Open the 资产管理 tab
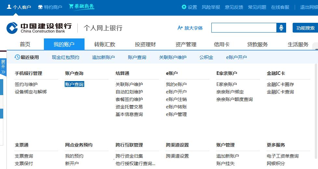Image resolution: width=318 pixels, height=169 pixels. (x=186, y=44)
